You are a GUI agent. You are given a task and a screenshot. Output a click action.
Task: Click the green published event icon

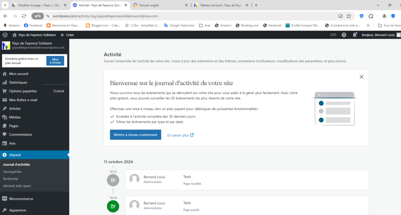113,206
